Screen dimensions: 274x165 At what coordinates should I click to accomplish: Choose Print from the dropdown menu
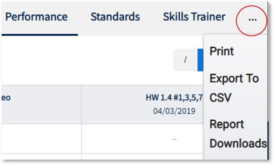click(x=222, y=52)
